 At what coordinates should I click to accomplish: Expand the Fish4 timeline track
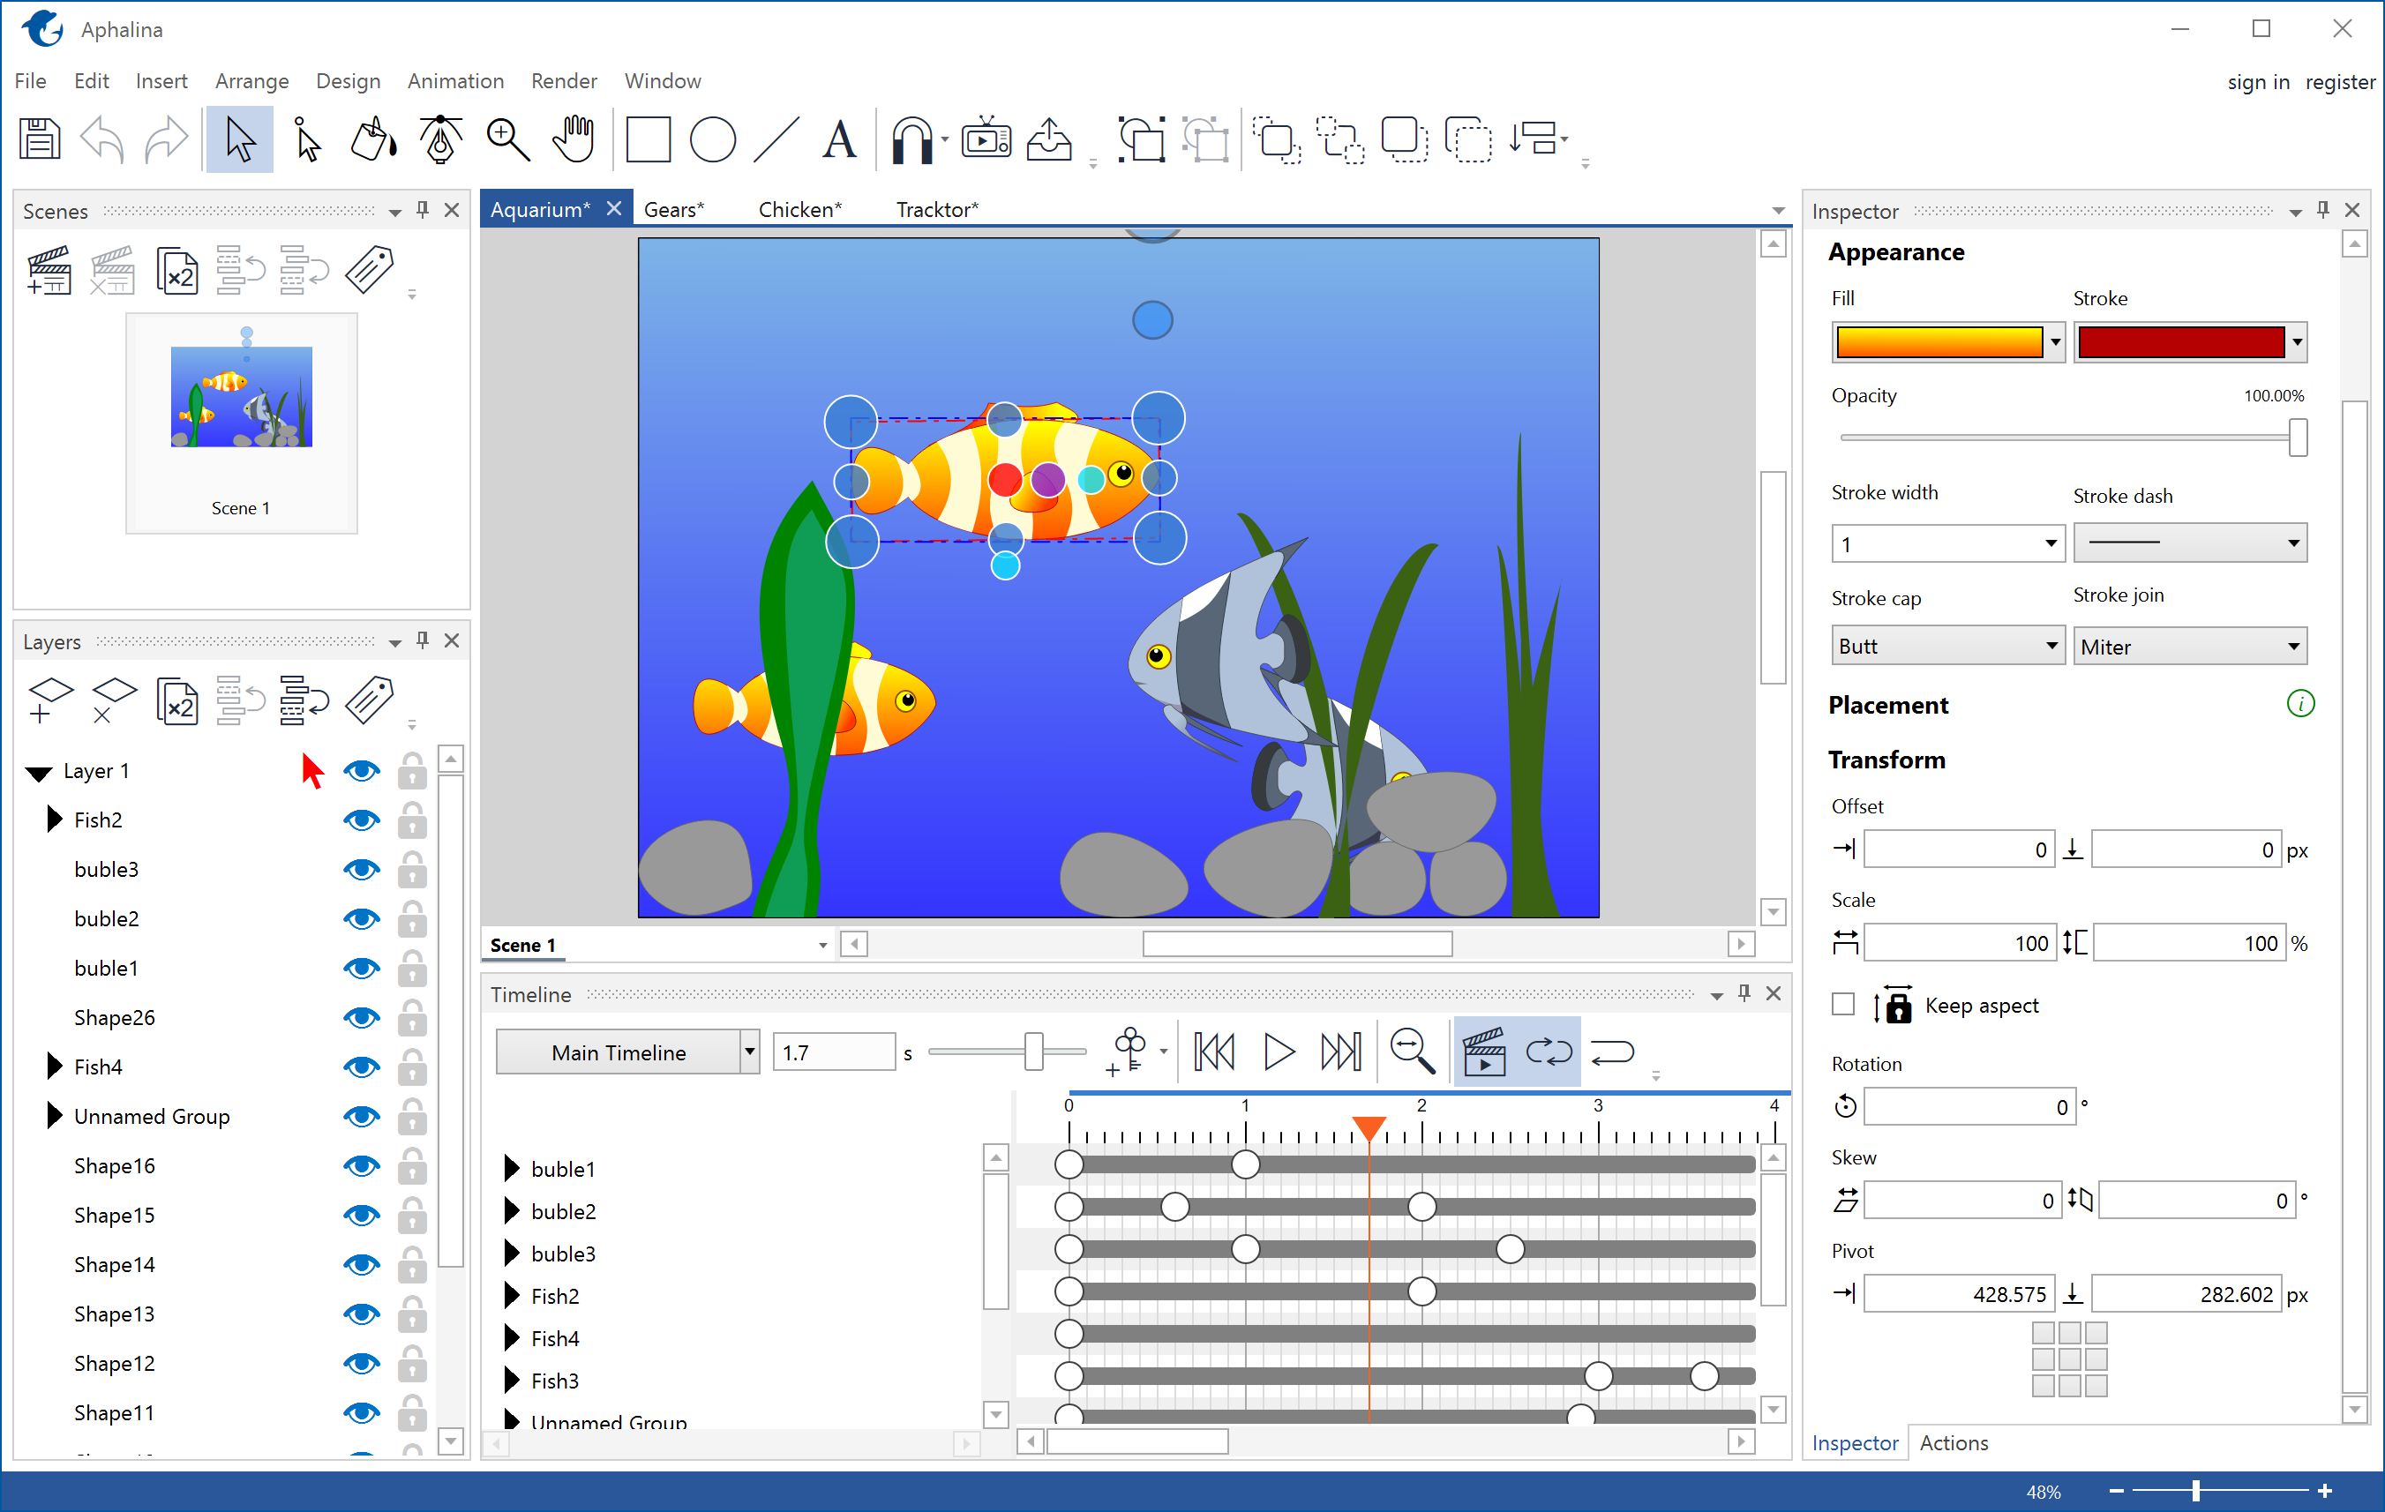point(513,1335)
